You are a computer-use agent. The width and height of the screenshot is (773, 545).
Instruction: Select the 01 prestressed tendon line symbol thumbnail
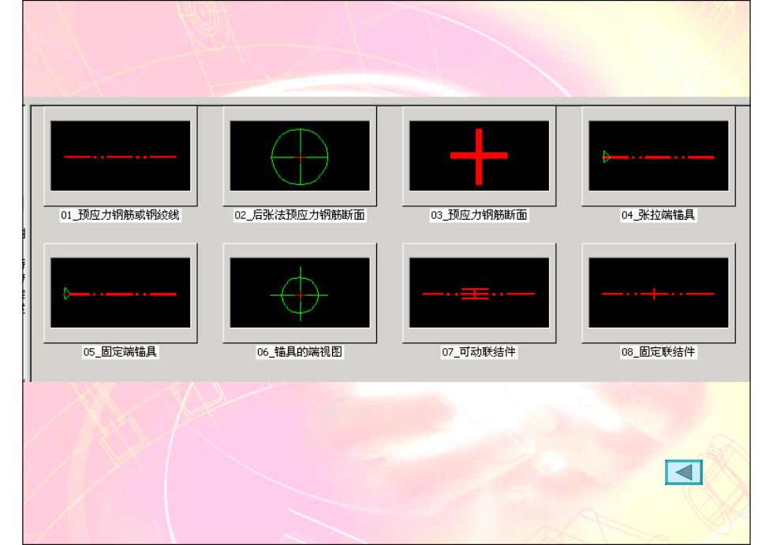[120, 156]
